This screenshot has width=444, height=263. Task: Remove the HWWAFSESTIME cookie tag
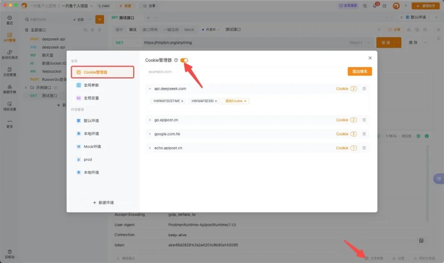(x=182, y=101)
